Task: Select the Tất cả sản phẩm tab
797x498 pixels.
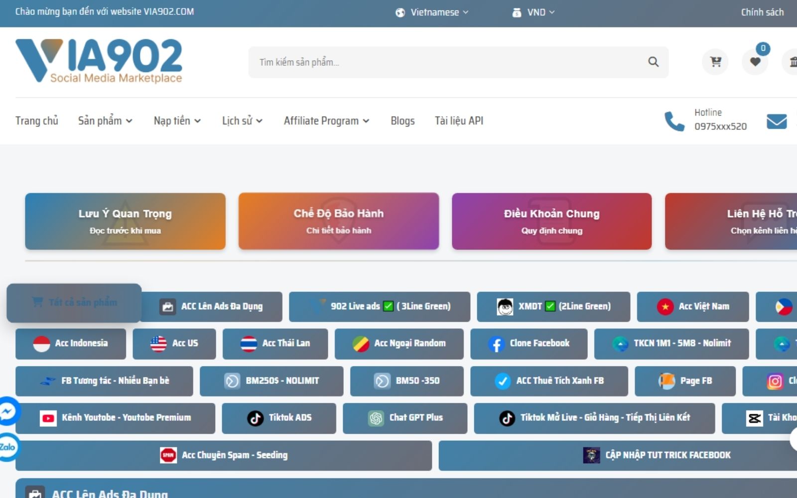Action: [74, 303]
